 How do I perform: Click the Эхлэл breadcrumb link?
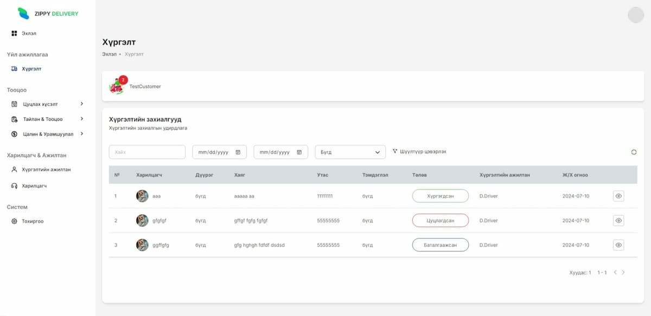pyautogui.click(x=109, y=54)
